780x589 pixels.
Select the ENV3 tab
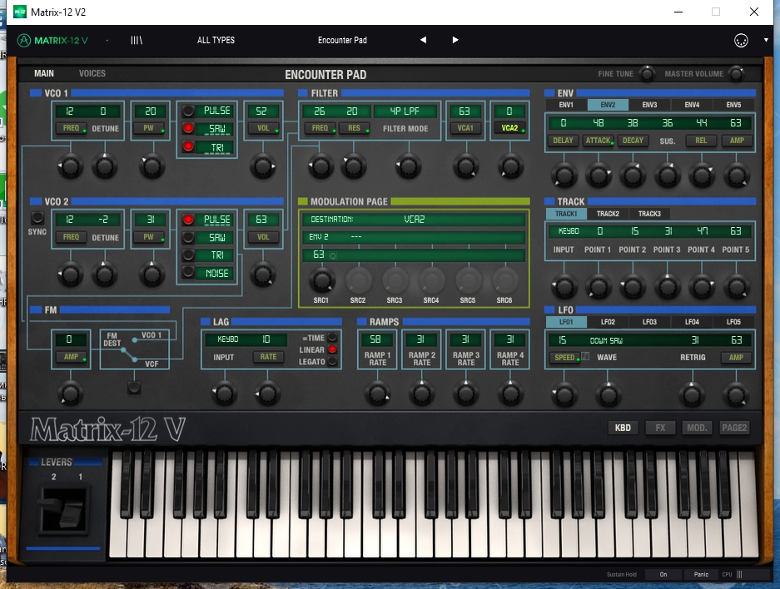[x=649, y=105]
